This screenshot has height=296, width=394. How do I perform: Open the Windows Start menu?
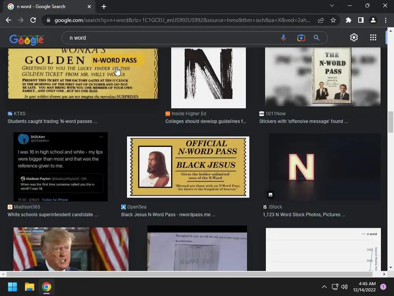click(12, 287)
